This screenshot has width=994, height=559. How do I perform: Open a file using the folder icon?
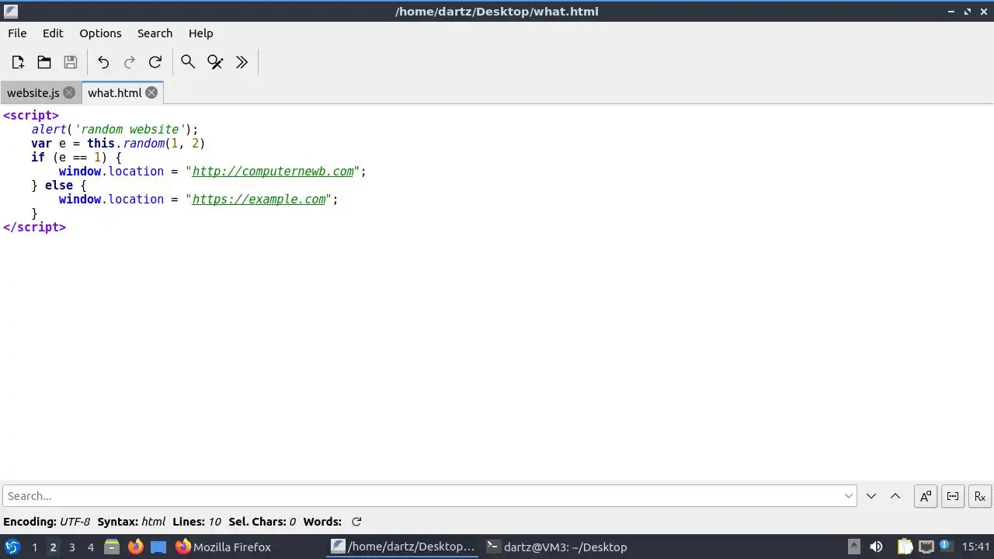(44, 62)
